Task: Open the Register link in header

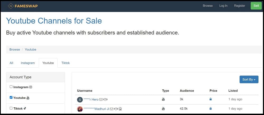Action: coord(239,6)
